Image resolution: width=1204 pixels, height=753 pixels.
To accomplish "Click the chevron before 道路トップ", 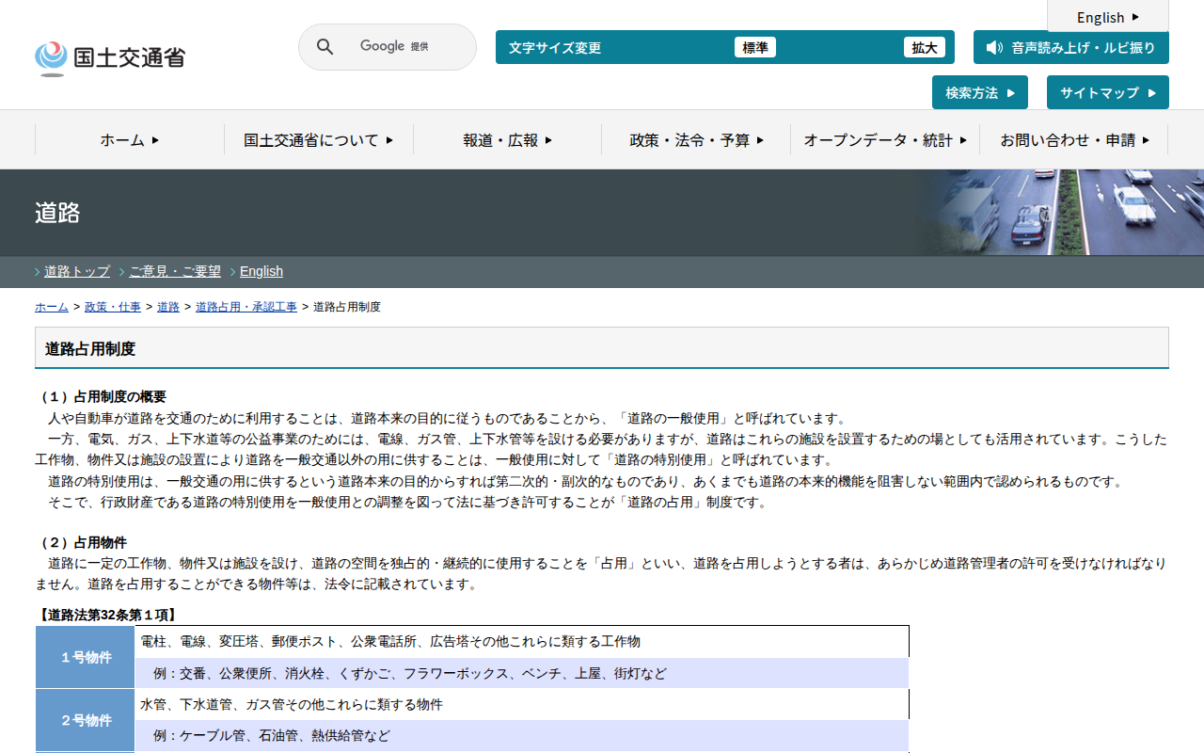I will pos(38,272).
